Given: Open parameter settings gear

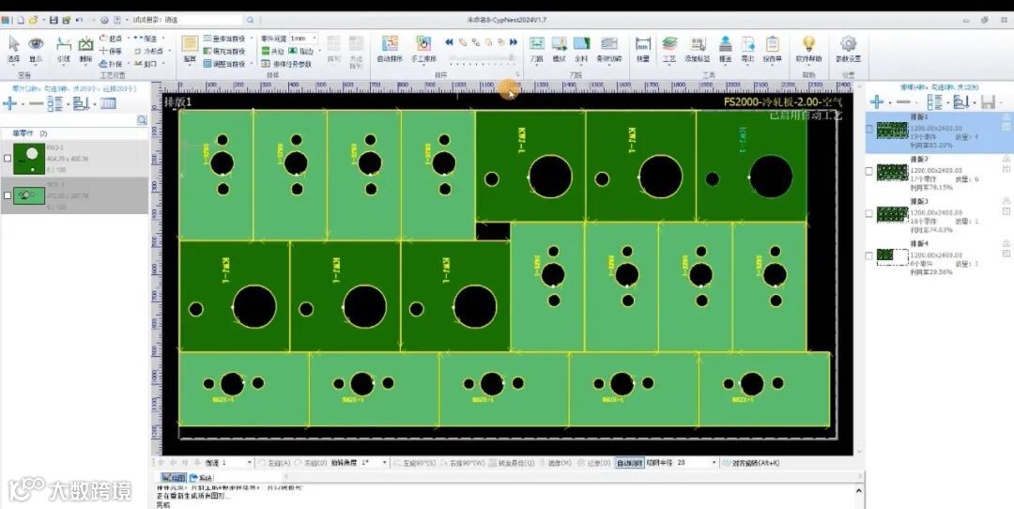Looking at the screenshot, I should coord(848,49).
